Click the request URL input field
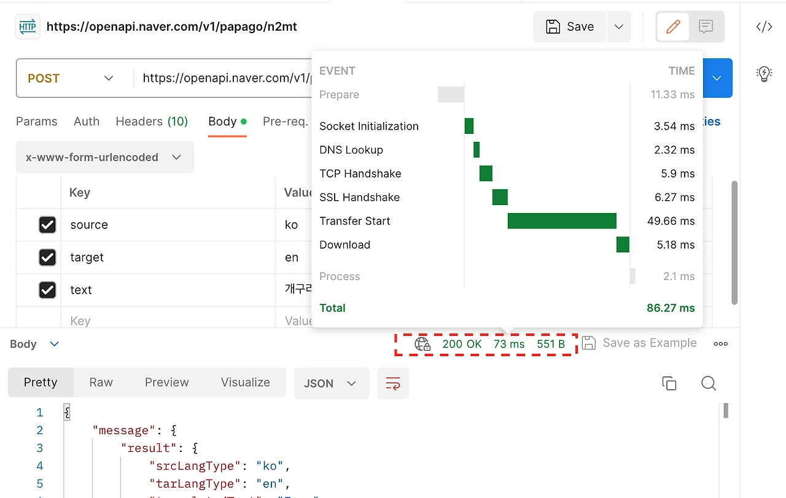The image size is (786, 498). [x=227, y=78]
